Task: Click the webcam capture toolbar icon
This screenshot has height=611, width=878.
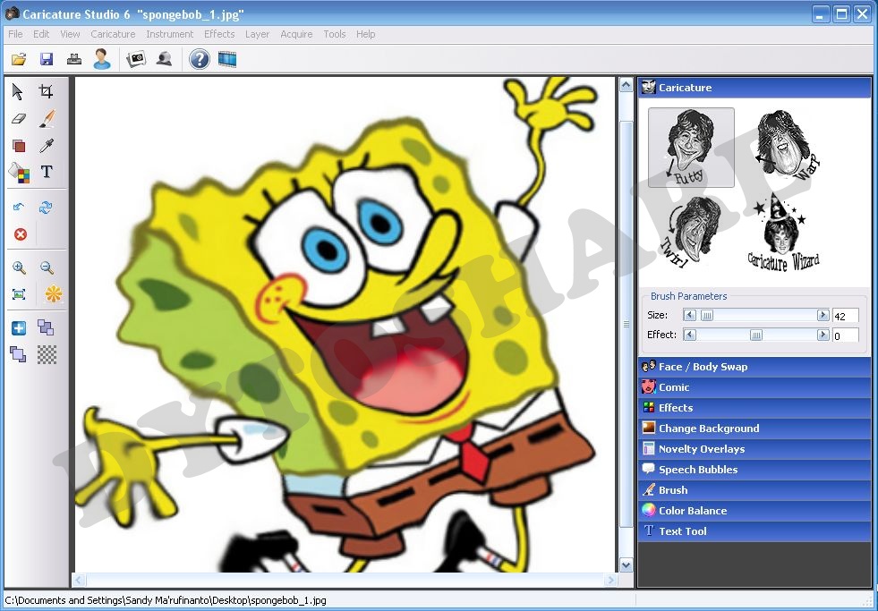Action: 164,59
